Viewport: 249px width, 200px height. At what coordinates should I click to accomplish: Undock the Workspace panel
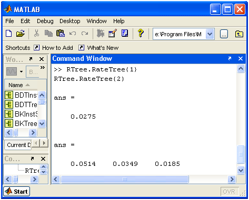point(31,59)
